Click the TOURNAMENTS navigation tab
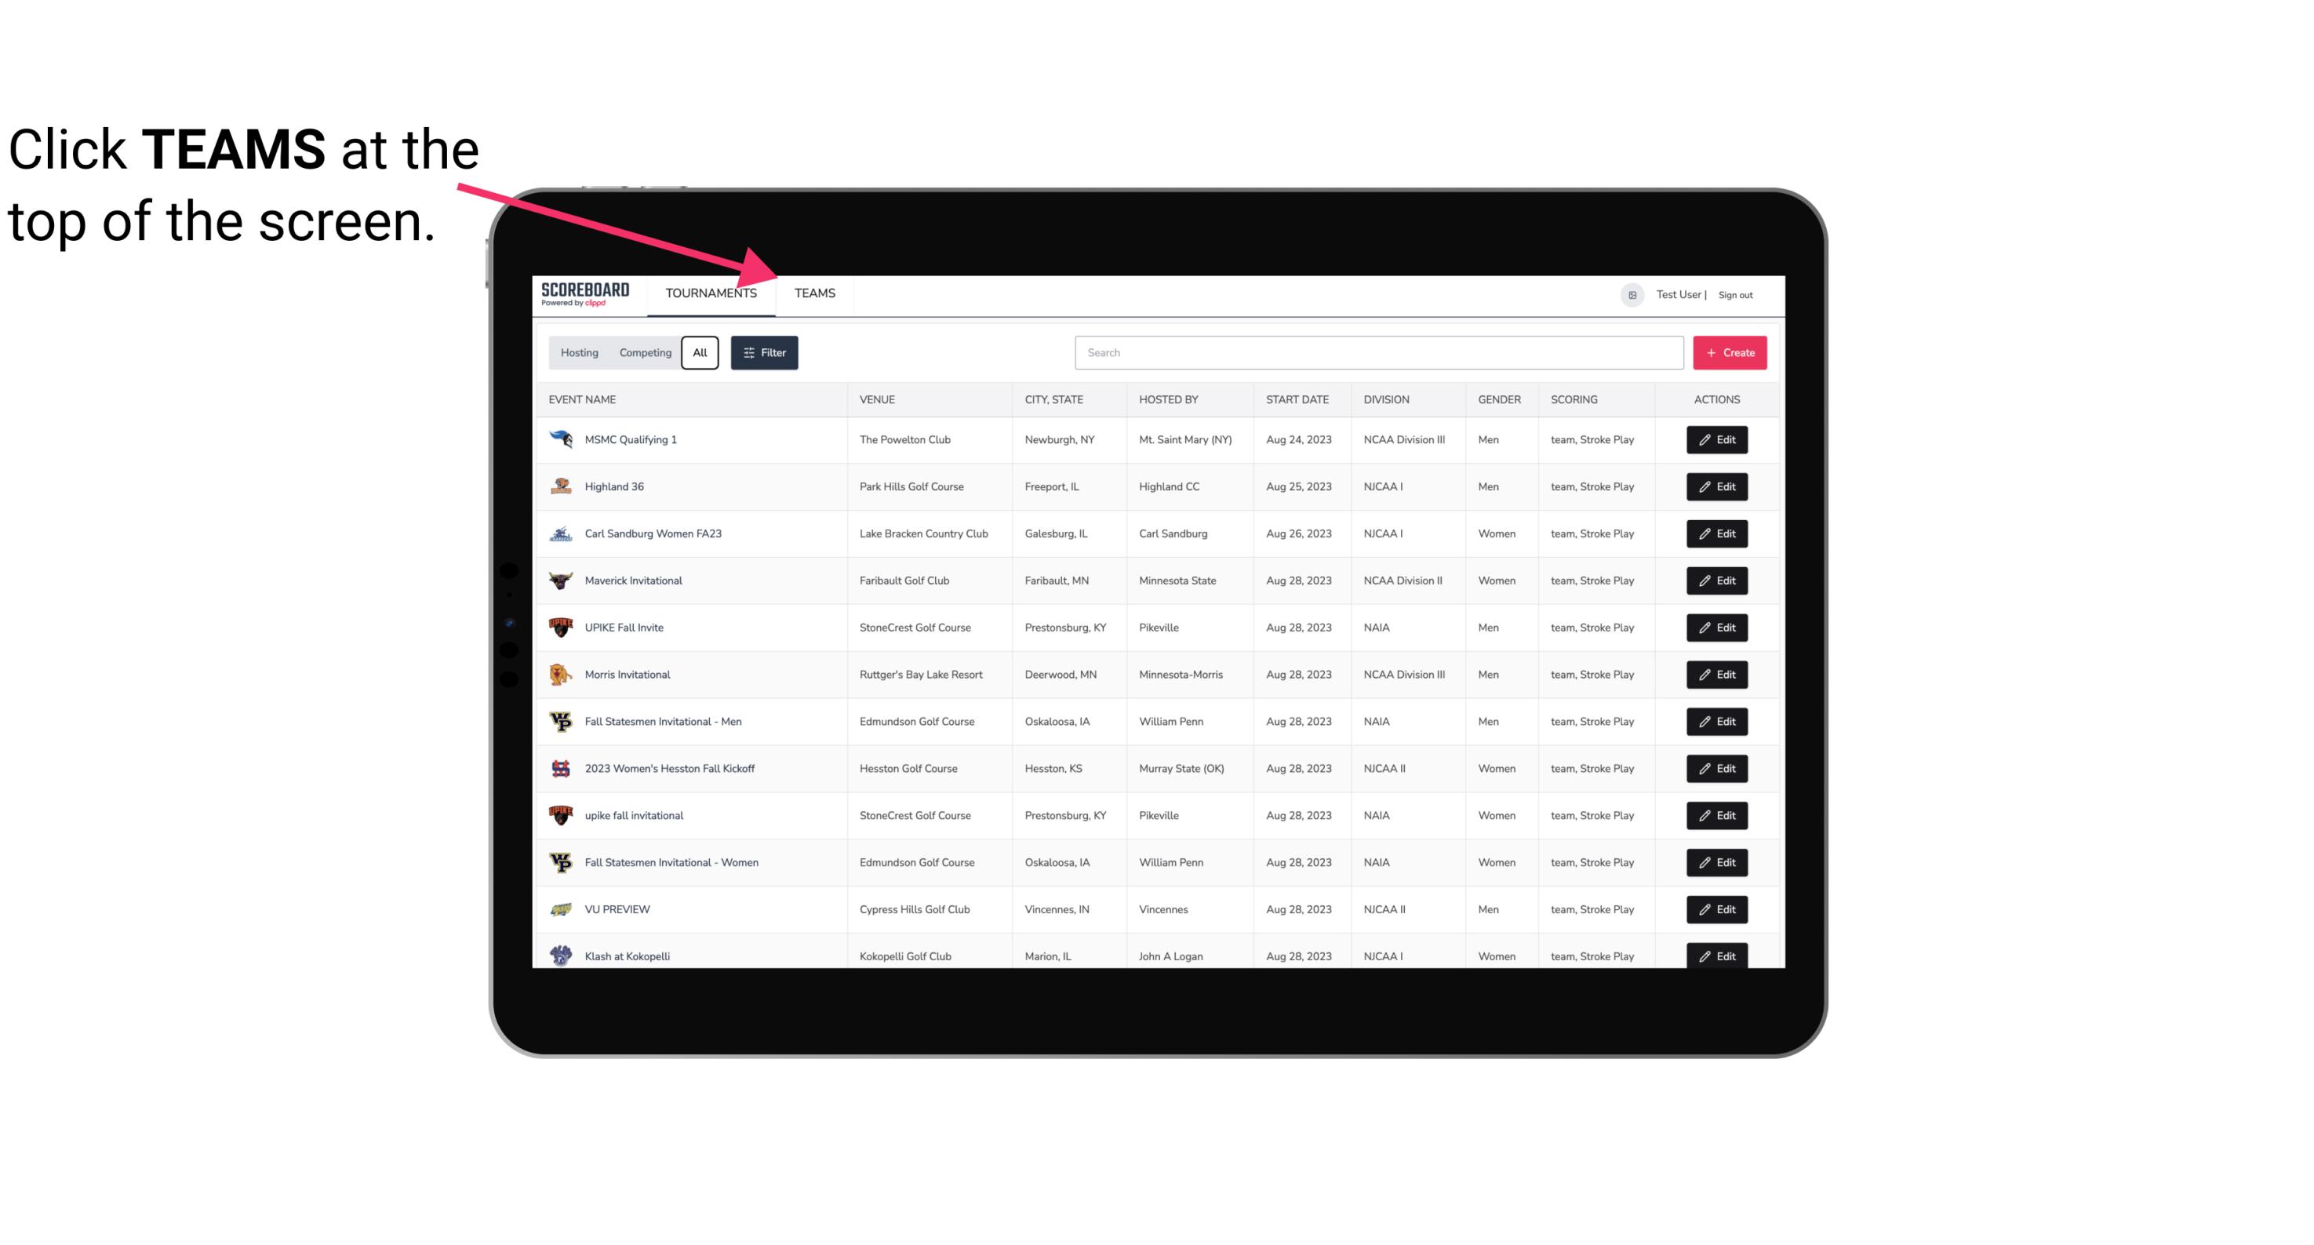 [x=711, y=293]
